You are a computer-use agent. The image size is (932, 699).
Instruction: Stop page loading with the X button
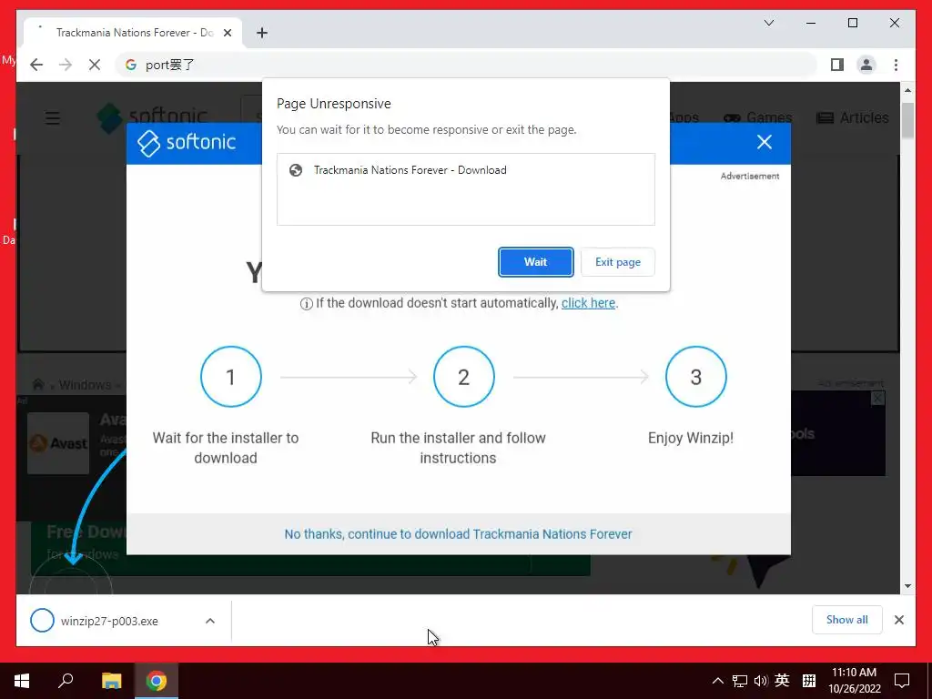[x=95, y=65]
